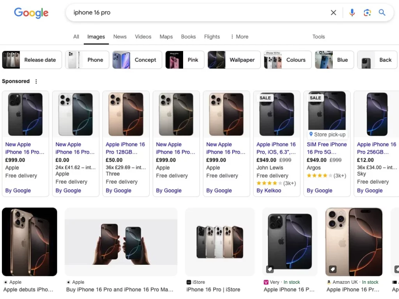
Task: Click the product tag icon on the Very image
Action: click(x=270, y=269)
